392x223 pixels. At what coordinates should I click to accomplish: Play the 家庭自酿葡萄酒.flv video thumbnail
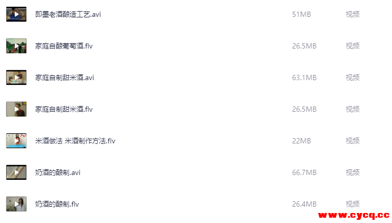point(16,46)
